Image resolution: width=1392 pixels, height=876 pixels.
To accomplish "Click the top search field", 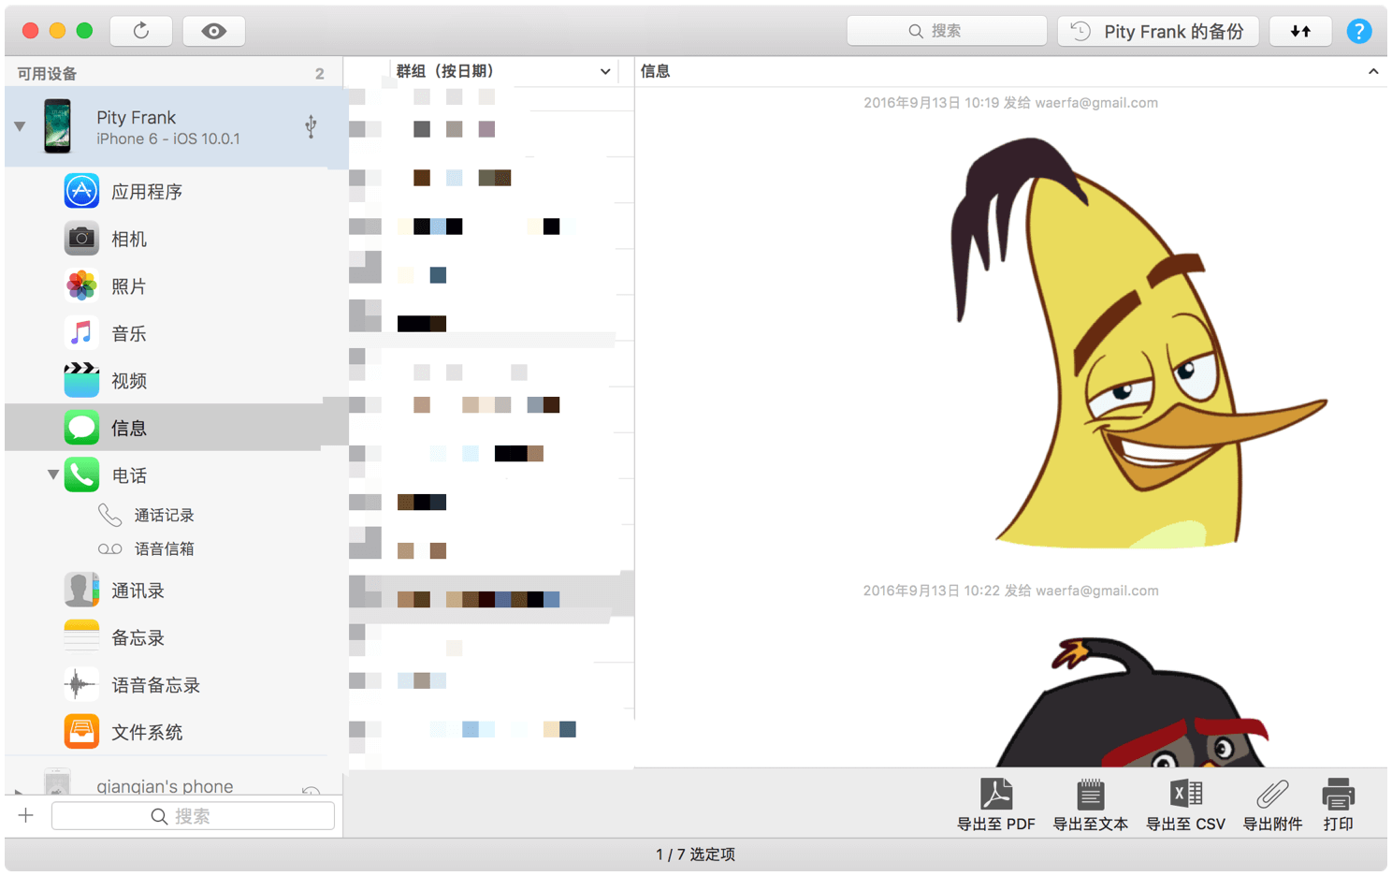I will click(x=947, y=31).
